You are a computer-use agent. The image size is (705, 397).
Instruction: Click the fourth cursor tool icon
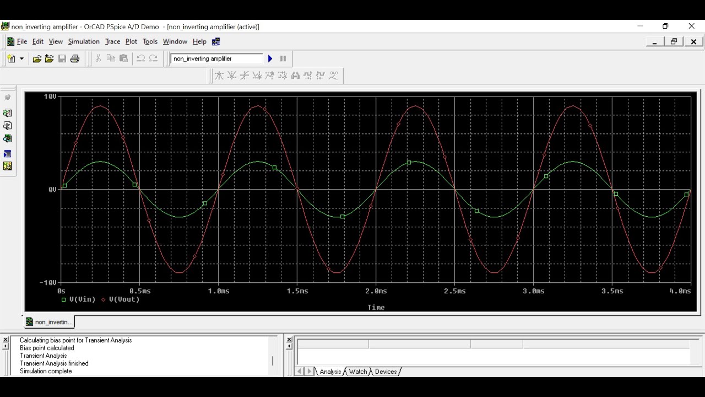point(257,76)
